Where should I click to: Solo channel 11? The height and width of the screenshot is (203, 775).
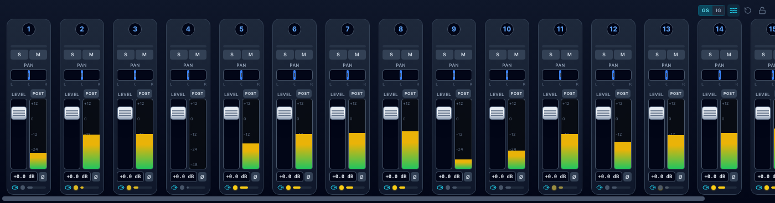pos(551,55)
